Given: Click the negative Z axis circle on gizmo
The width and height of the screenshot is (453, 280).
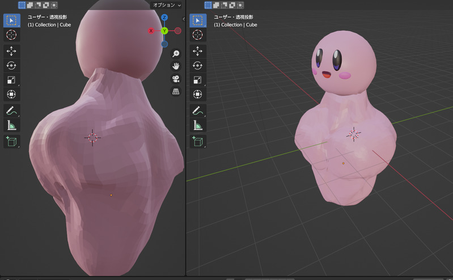Looking at the screenshot, I should click(164, 44).
